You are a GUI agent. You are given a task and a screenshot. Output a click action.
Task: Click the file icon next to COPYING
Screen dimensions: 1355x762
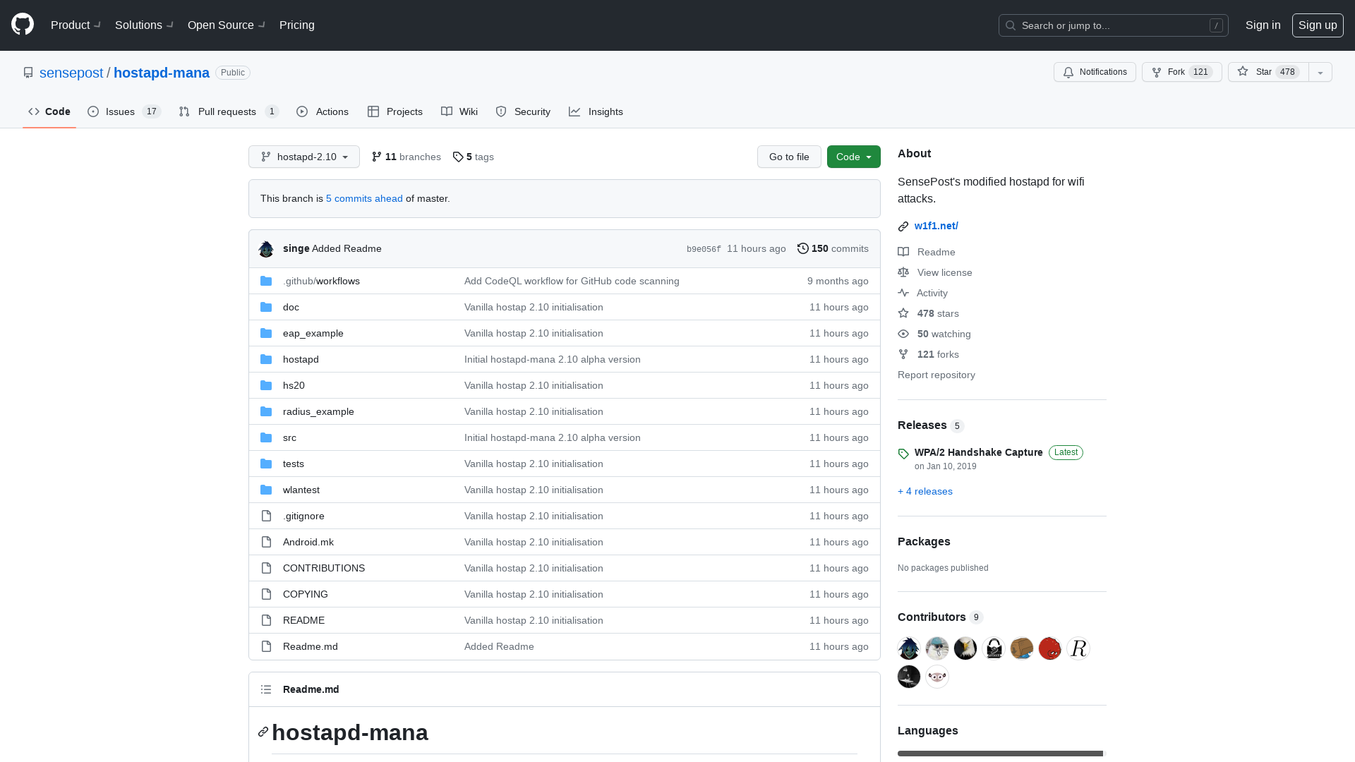point(266,594)
